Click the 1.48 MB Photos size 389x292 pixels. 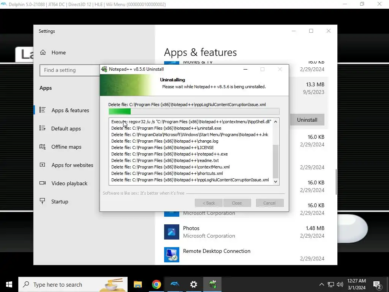pyautogui.click(x=315, y=228)
